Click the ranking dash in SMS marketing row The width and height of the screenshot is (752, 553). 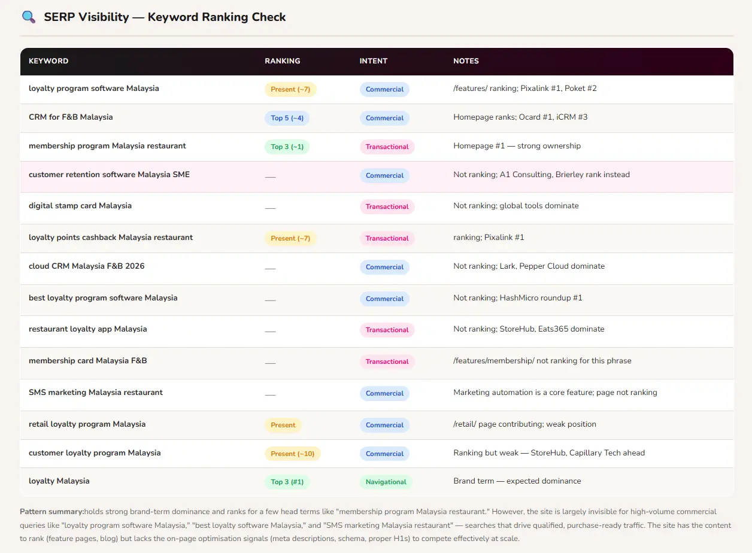[x=270, y=394]
